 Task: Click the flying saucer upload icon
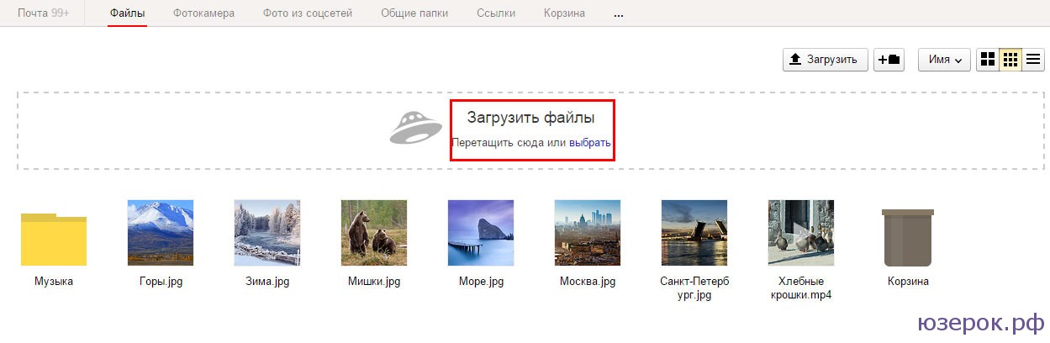pyautogui.click(x=415, y=128)
